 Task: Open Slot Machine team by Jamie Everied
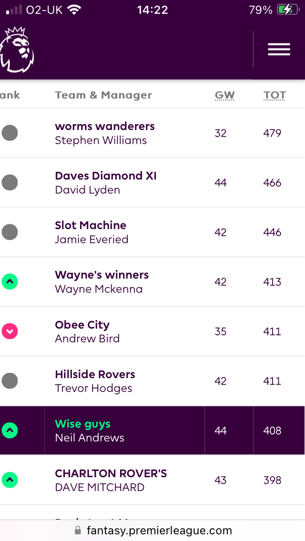click(x=91, y=225)
